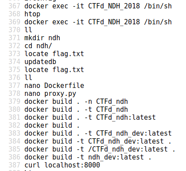The width and height of the screenshot is (186, 171).
Task: Click line number 373
Action: [x=14, y=54]
